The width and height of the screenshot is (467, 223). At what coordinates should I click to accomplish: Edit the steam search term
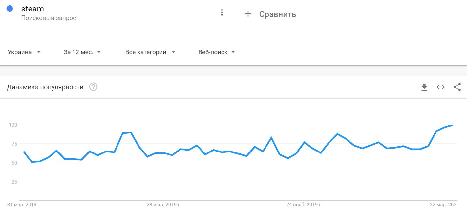tap(32, 9)
